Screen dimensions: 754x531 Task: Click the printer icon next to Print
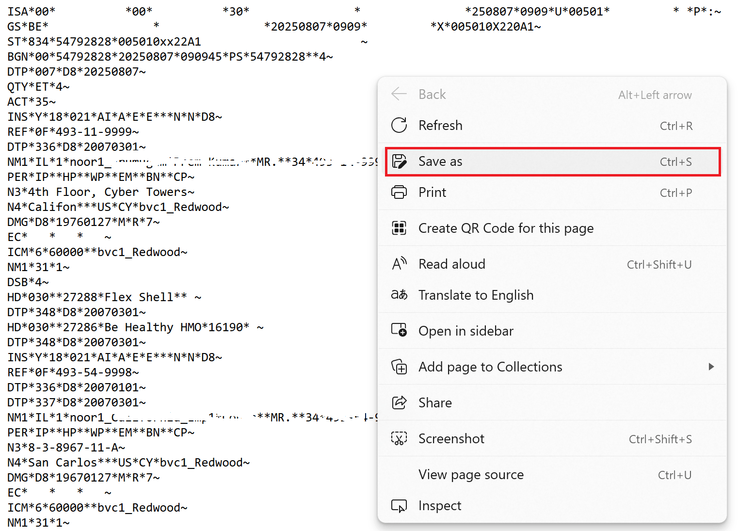pyautogui.click(x=399, y=192)
